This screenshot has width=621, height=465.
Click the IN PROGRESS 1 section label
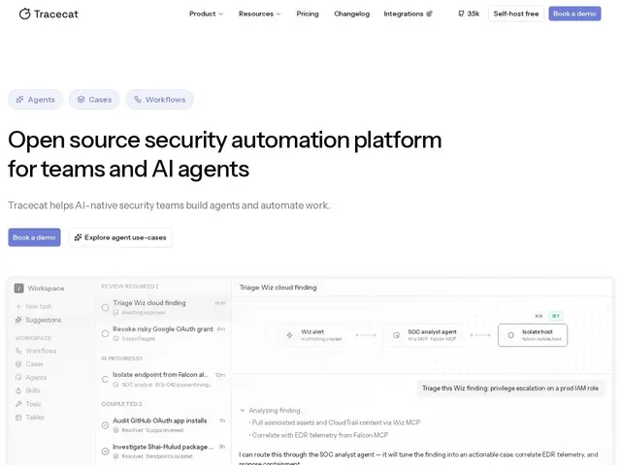121,358
